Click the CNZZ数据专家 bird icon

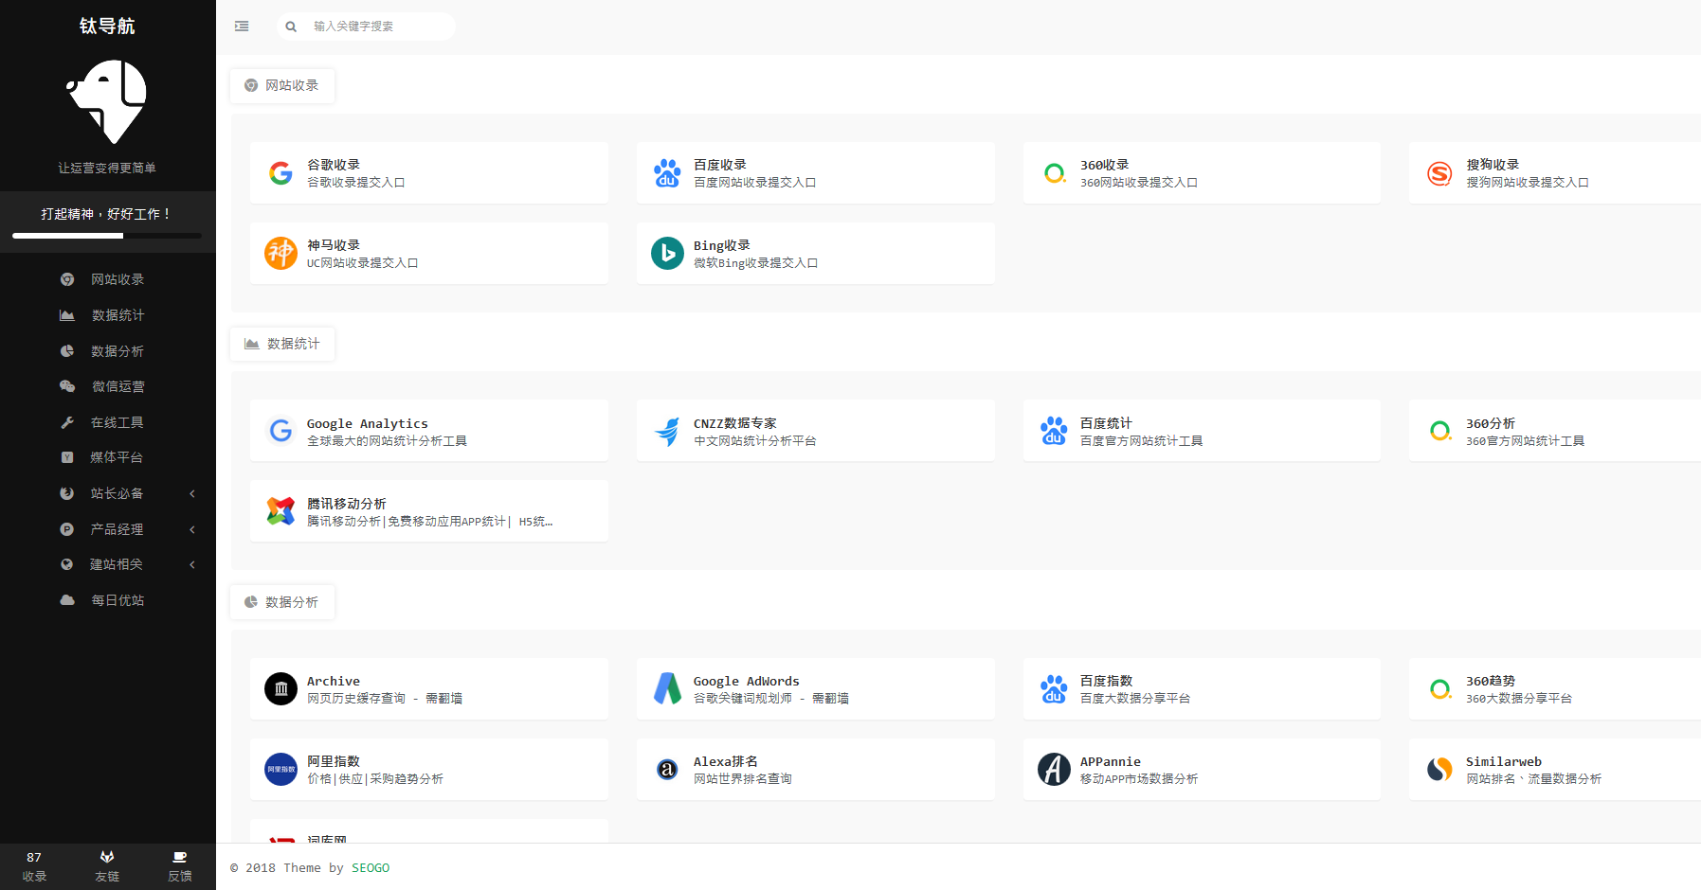[x=667, y=431]
